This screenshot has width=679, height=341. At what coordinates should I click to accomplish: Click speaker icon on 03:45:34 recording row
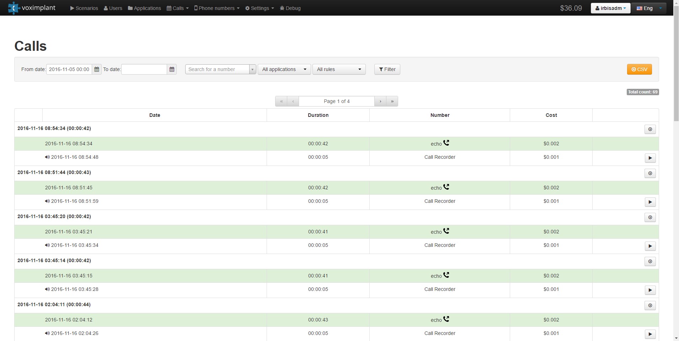(x=47, y=245)
